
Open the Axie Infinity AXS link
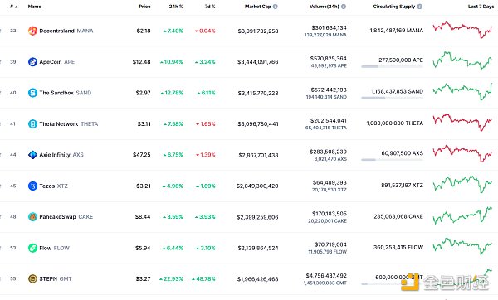pyautogui.click(x=61, y=155)
